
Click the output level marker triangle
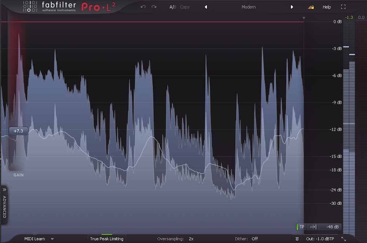[304, 18]
